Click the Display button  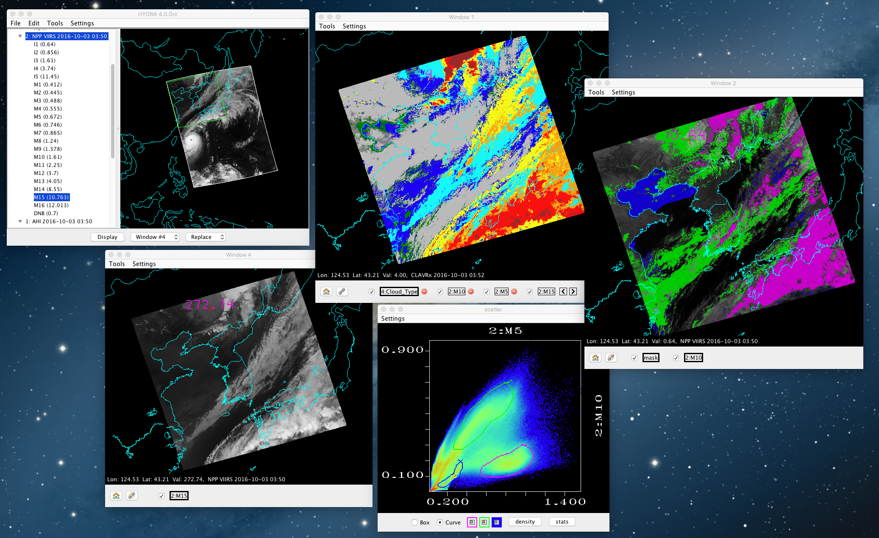click(107, 237)
